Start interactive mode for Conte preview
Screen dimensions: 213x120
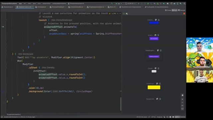(x=155, y=68)
